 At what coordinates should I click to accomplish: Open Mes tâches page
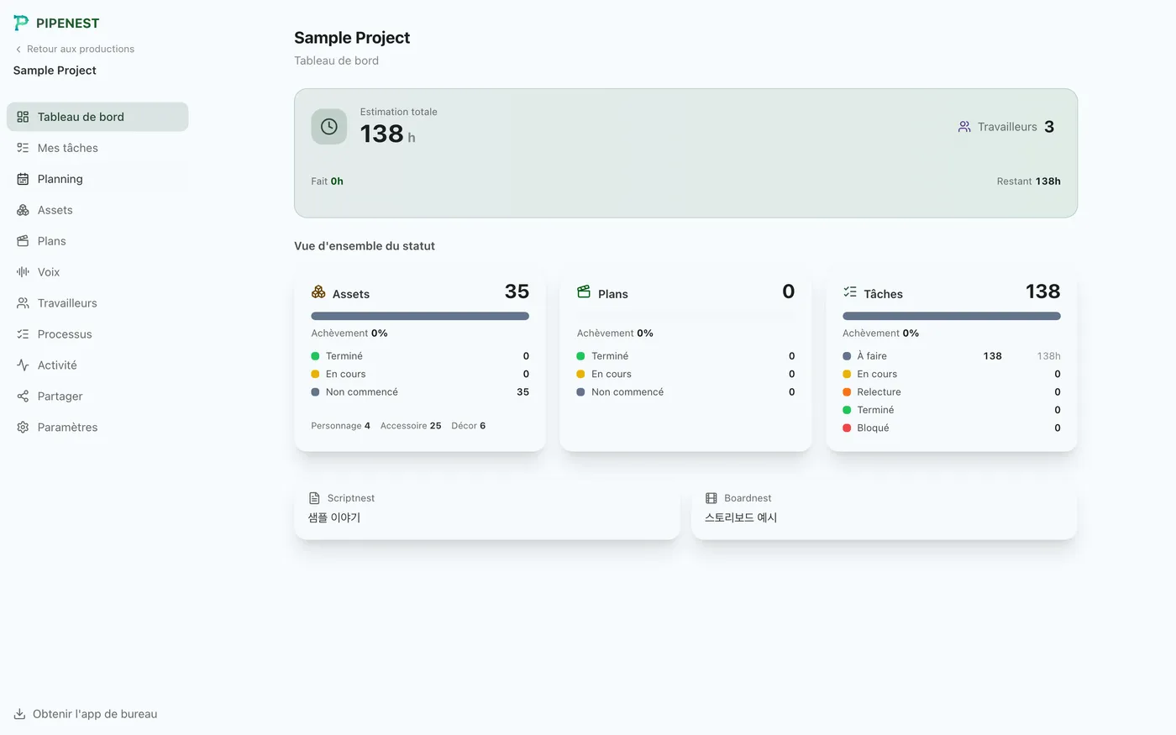97,148
